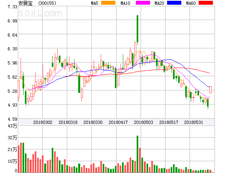Click the 20180503 date label
Image resolution: width=237 pixels, height=173 pixels.
(x=143, y=122)
